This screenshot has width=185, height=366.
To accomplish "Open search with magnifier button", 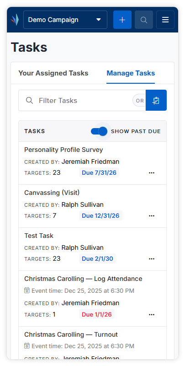I will tap(144, 20).
